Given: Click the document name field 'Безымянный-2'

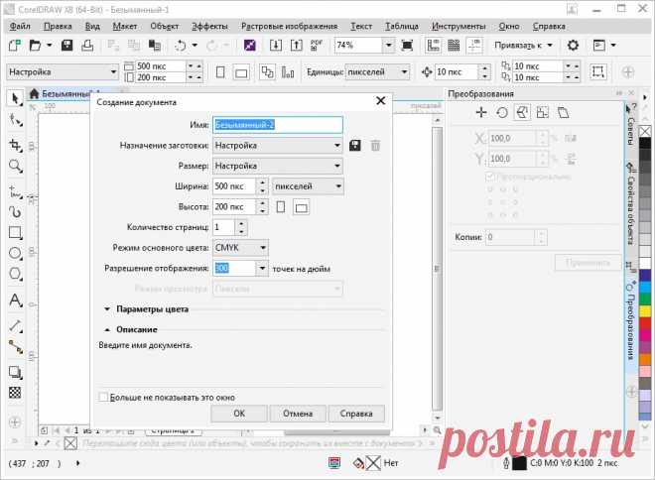Looking at the screenshot, I should 278,125.
